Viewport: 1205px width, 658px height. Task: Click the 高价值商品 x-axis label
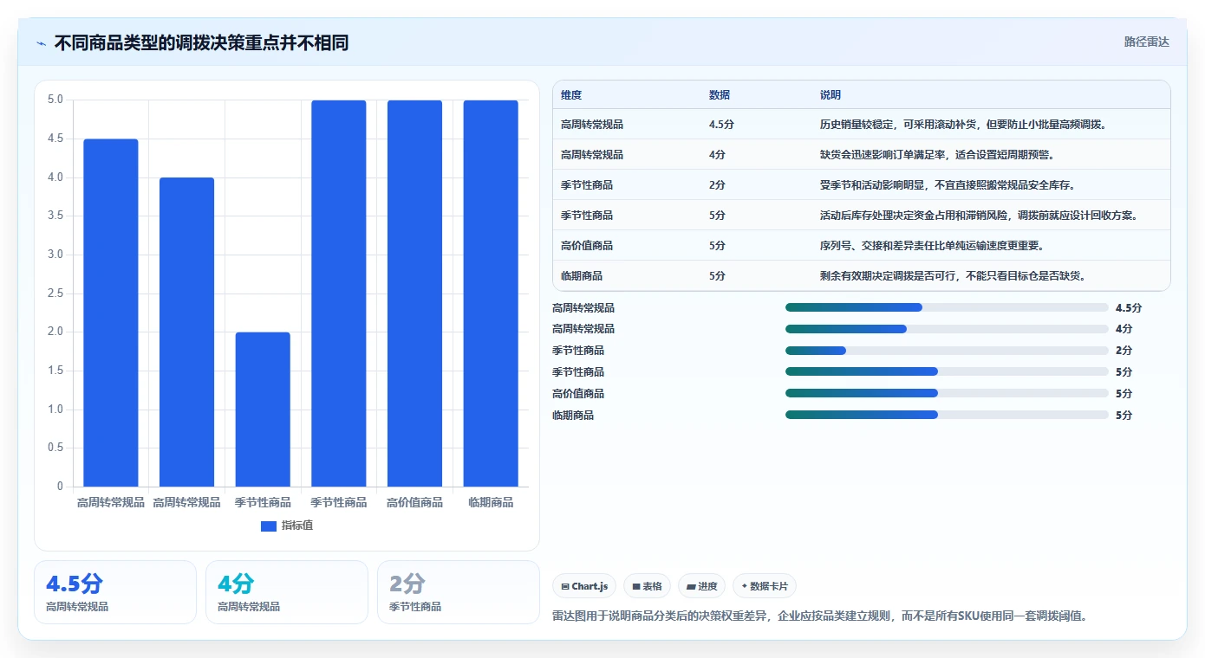[x=414, y=502]
